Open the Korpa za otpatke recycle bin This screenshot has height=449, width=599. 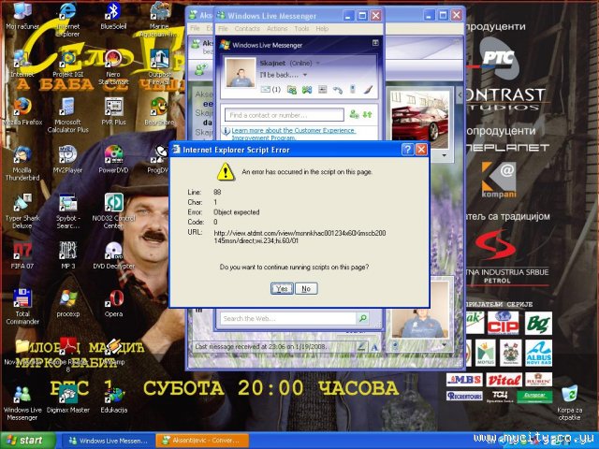569,403
